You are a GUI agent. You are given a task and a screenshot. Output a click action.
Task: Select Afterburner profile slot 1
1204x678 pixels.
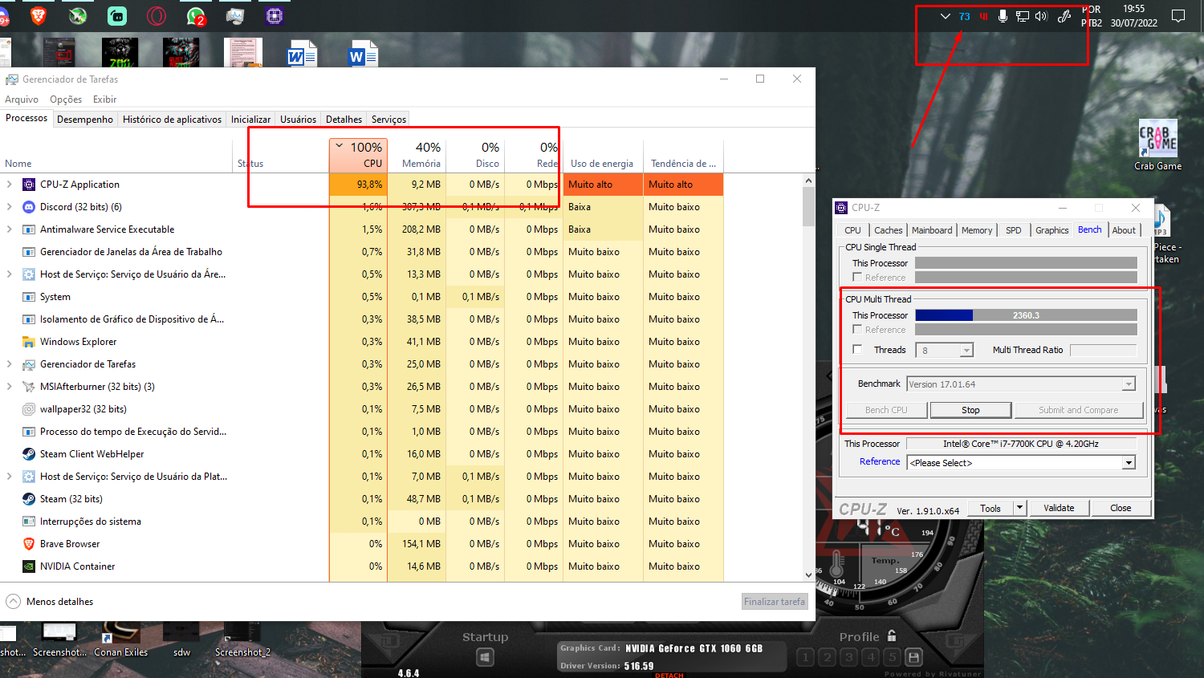click(806, 658)
